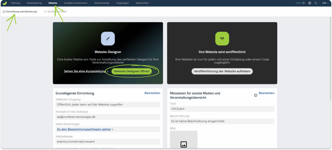Viewport: 332px width, 150px height.
Task: Open search via the magnifier icon
Action: 315,3
